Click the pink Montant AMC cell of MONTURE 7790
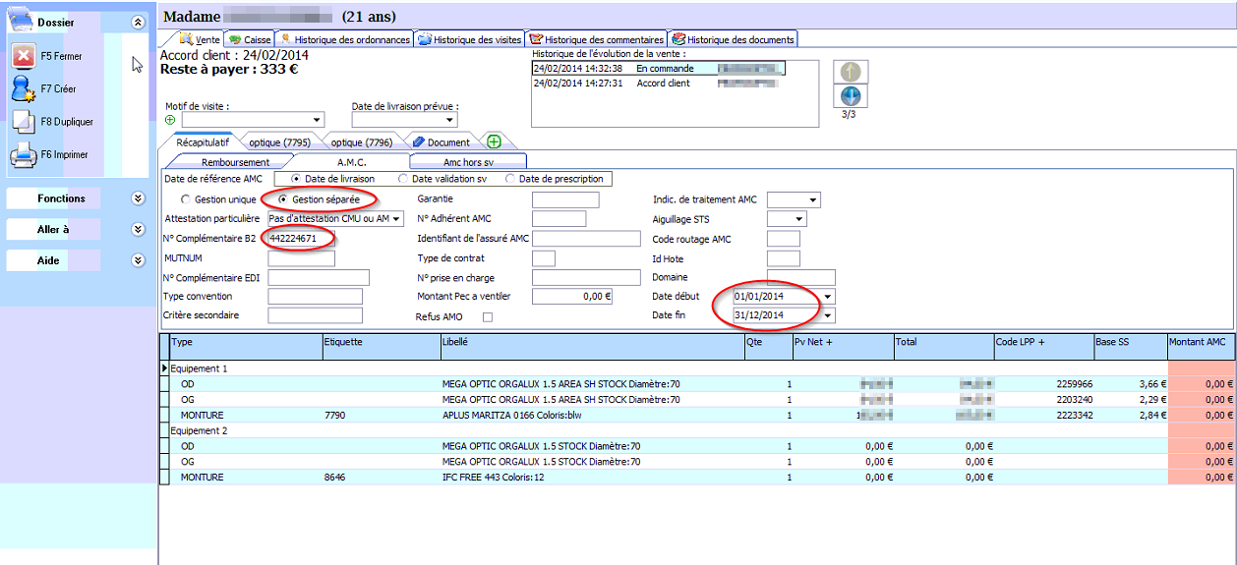This screenshot has width=1237, height=565. 1202,416
